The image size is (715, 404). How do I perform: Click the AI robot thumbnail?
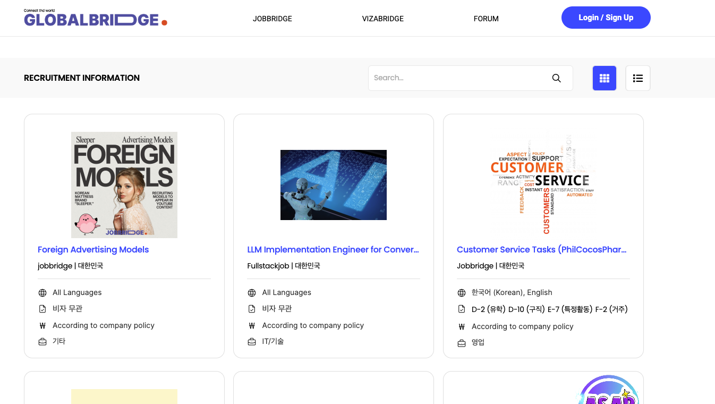click(334, 185)
